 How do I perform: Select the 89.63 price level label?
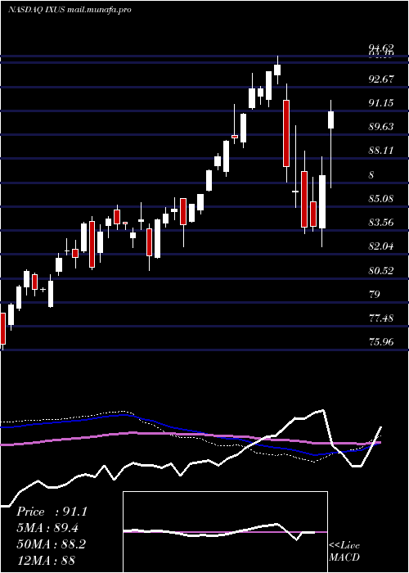381,127
